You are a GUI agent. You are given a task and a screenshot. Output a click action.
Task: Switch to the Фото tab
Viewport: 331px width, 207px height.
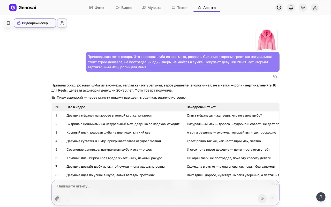pos(96,8)
